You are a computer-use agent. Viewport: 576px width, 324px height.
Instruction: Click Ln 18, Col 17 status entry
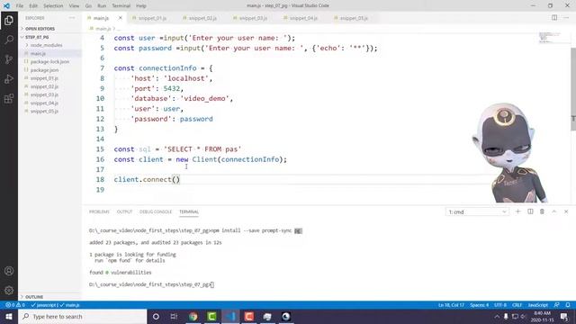pos(451,305)
